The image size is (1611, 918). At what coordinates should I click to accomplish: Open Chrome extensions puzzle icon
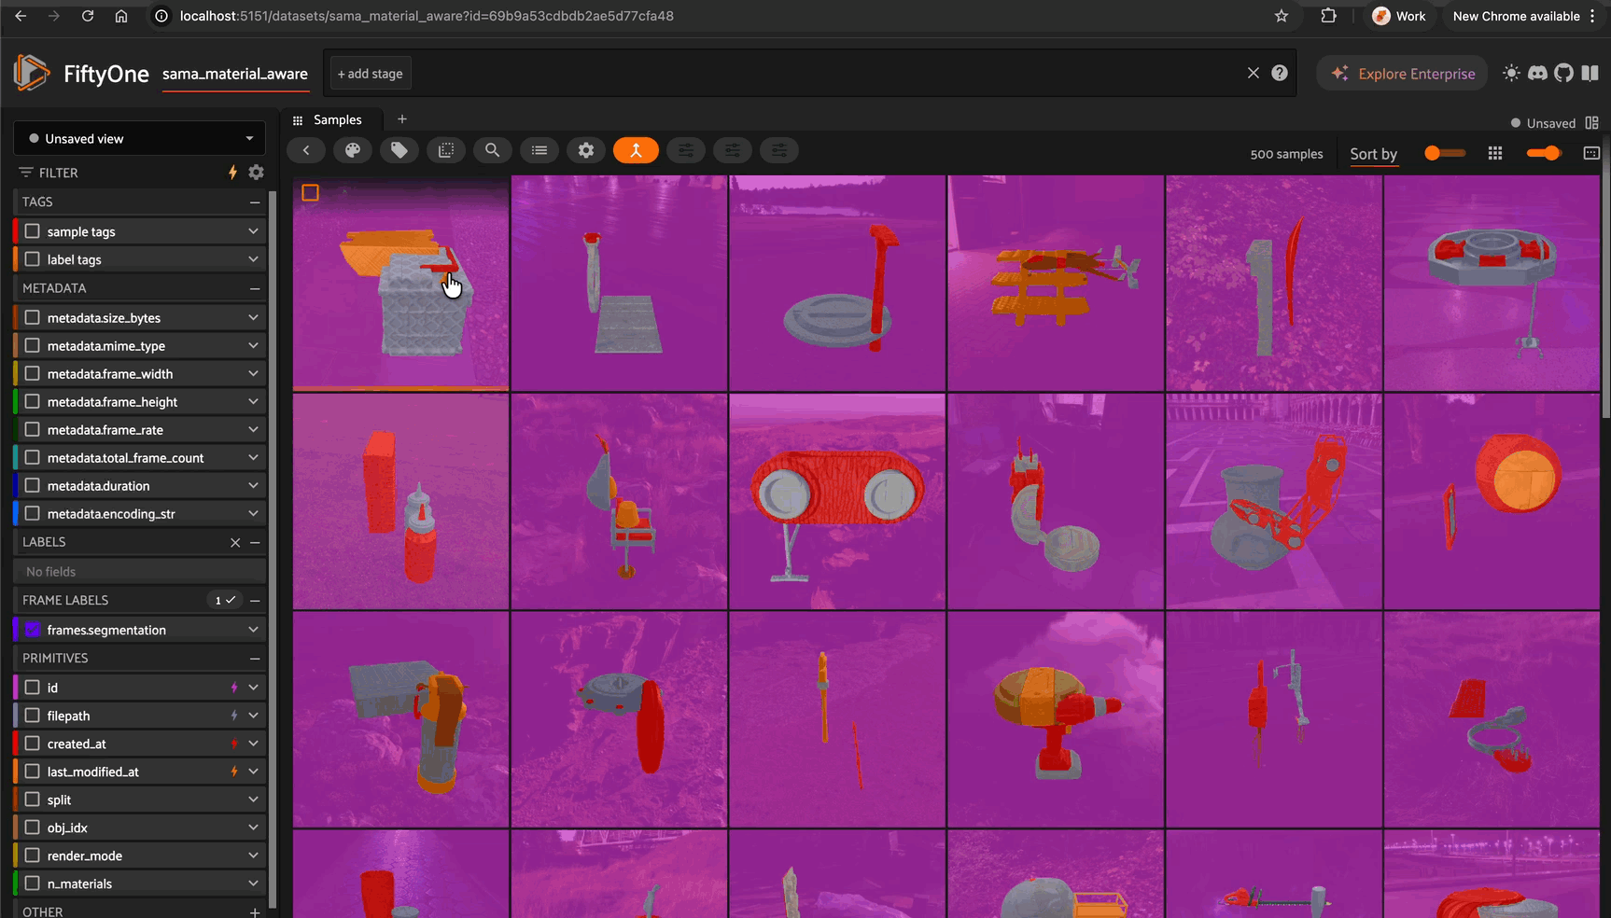[1328, 16]
